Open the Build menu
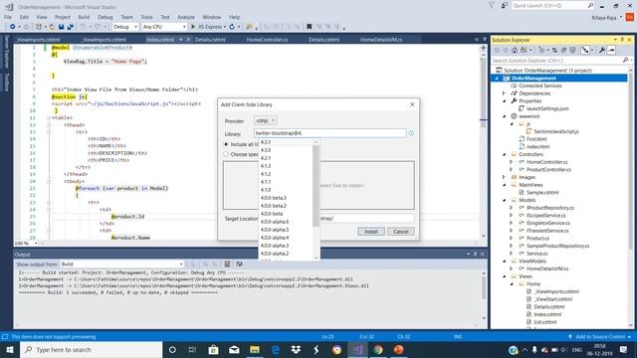Viewport: 637px width, 358px height. [84, 17]
